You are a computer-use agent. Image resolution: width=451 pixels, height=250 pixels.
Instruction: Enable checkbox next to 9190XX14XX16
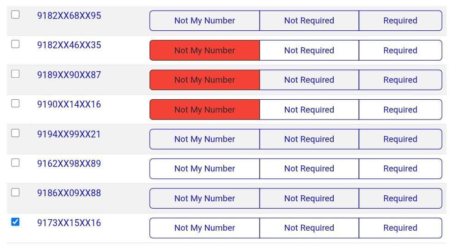pos(15,103)
